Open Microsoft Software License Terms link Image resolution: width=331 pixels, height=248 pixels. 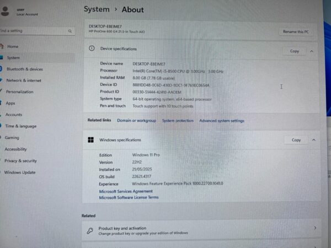coord(129,197)
